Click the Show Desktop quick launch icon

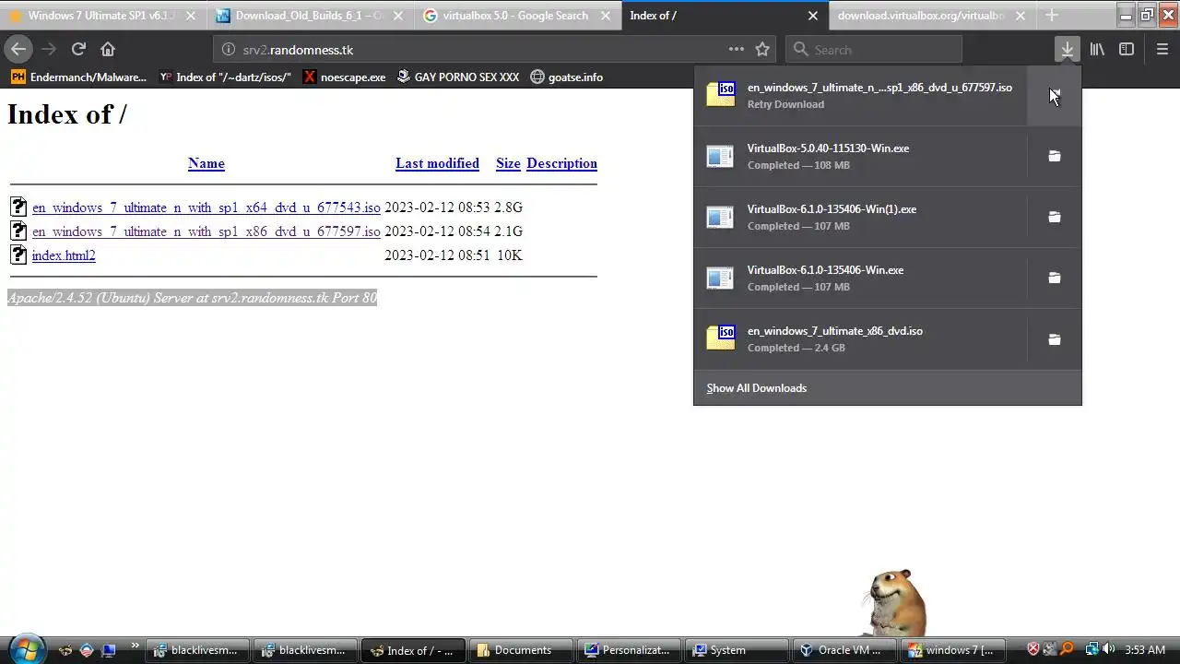[x=108, y=650]
